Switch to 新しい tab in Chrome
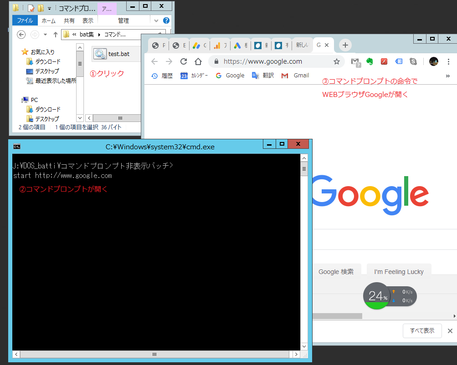This screenshot has height=365, width=457. pyautogui.click(x=302, y=45)
